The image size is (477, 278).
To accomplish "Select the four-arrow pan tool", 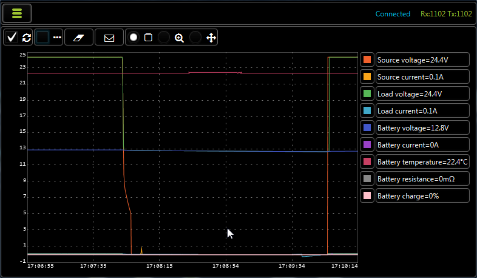I will [x=211, y=38].
